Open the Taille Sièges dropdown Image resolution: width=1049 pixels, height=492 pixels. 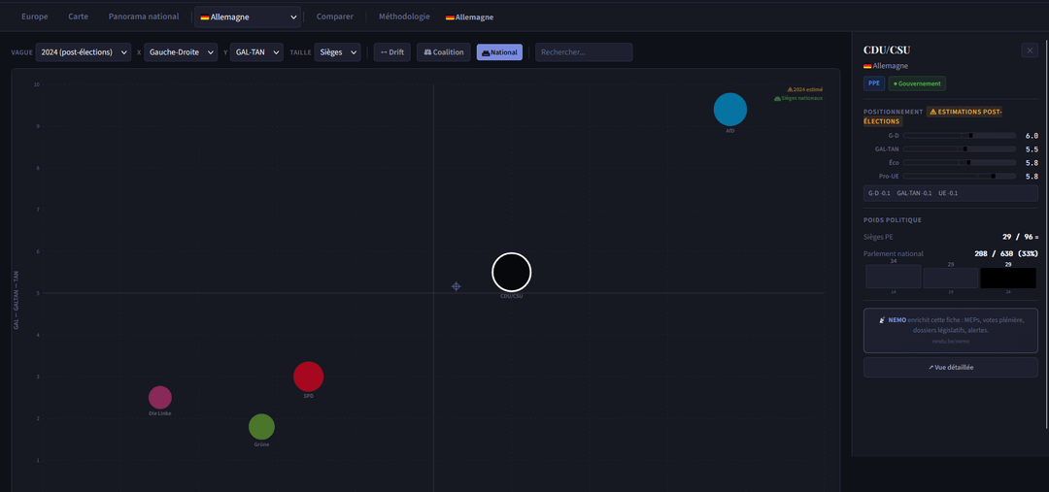[337, 52]
